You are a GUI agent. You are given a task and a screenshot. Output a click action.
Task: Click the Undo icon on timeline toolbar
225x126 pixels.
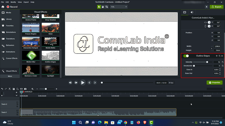coord(2,89)
